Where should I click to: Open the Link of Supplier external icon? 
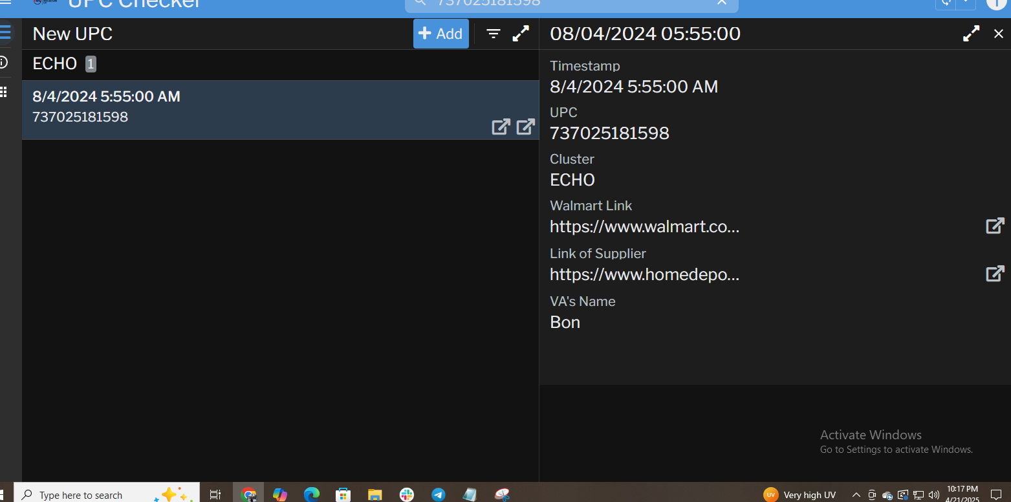click(x=994, y=274)
